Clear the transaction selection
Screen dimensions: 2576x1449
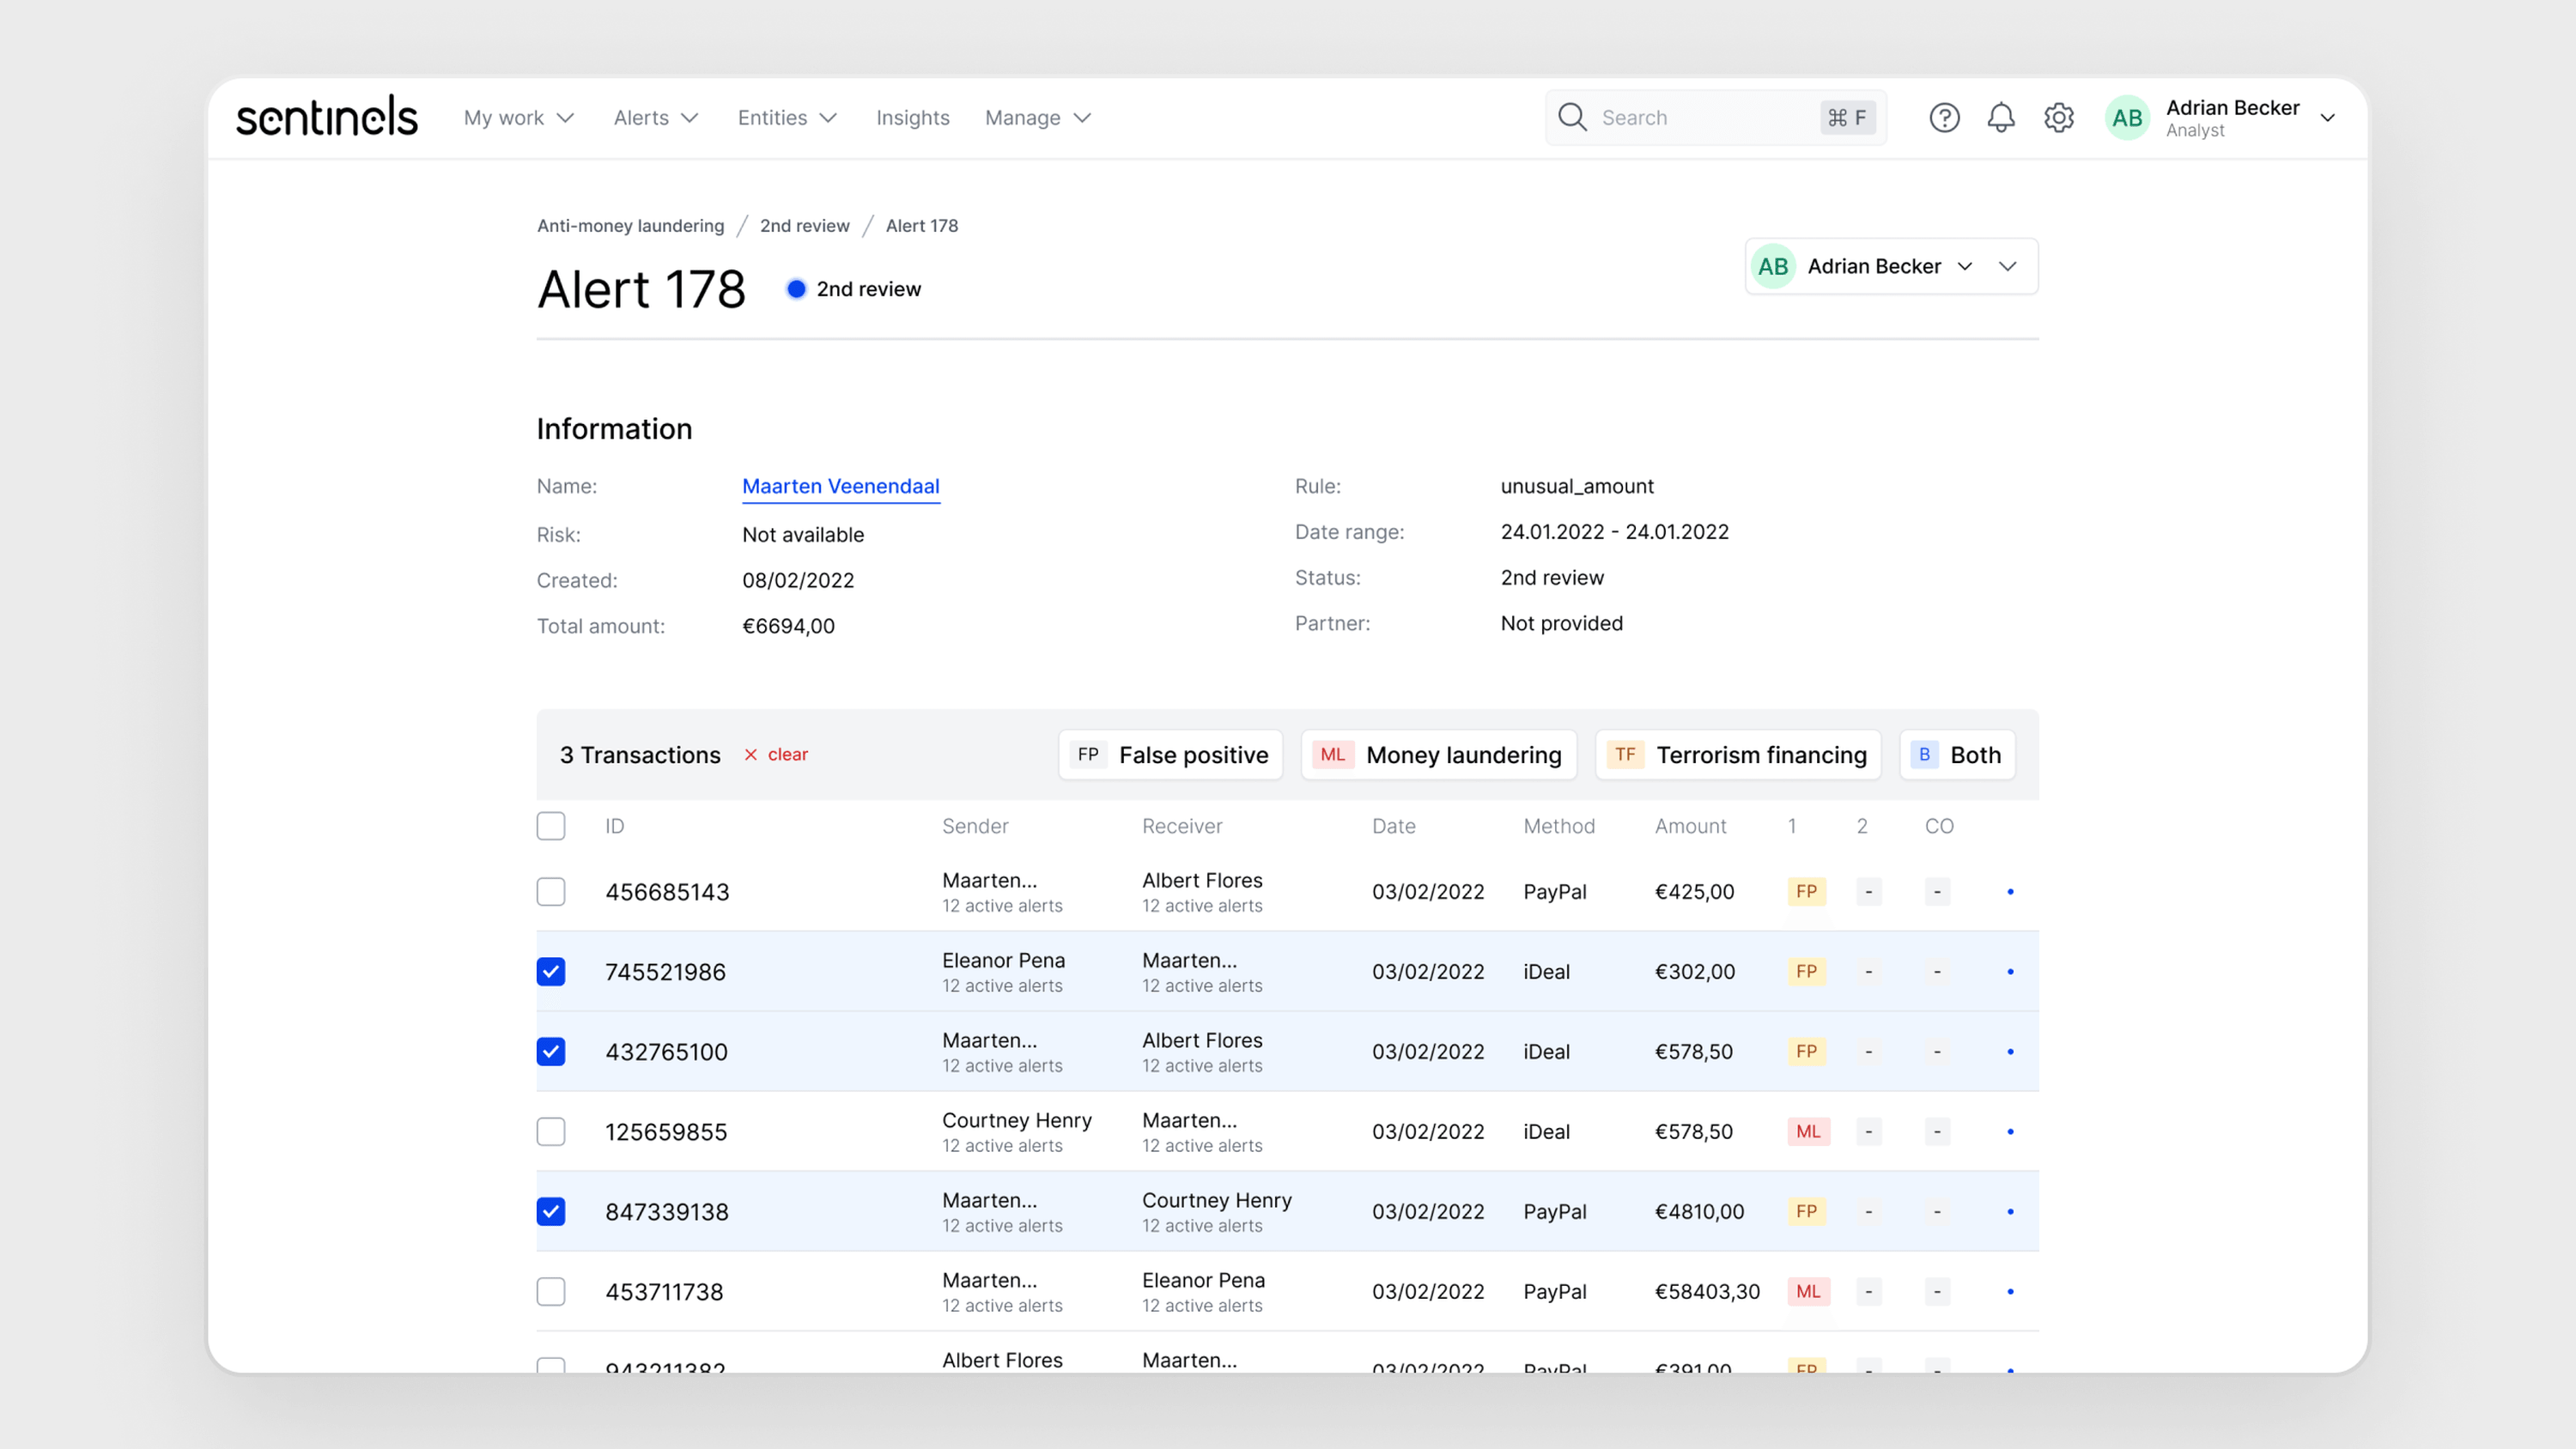point(776,754)
